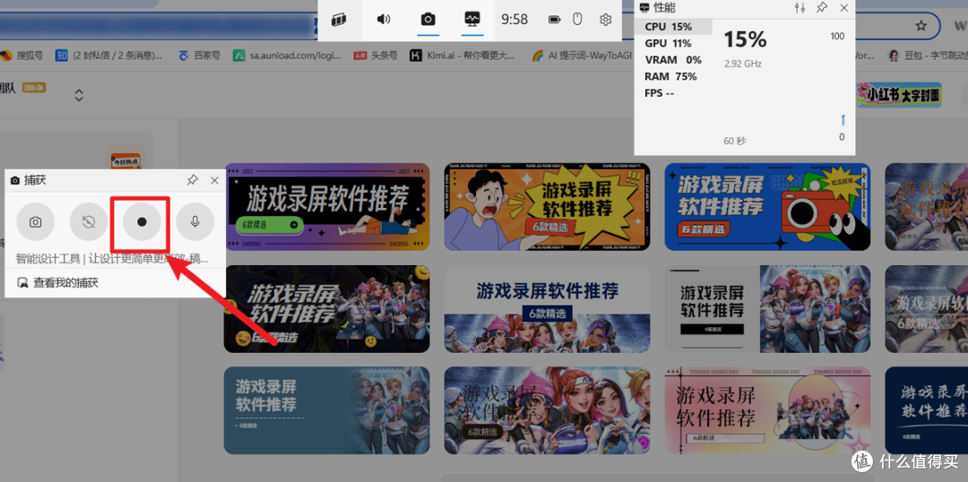
Task: Toggle the microphone during capture
Action: pos(194,221)
